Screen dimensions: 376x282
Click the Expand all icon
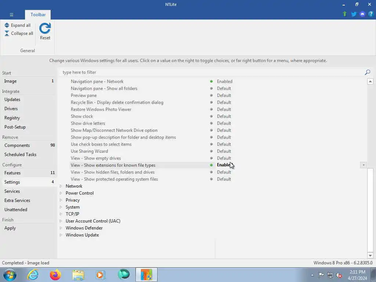tap(7, 25)
